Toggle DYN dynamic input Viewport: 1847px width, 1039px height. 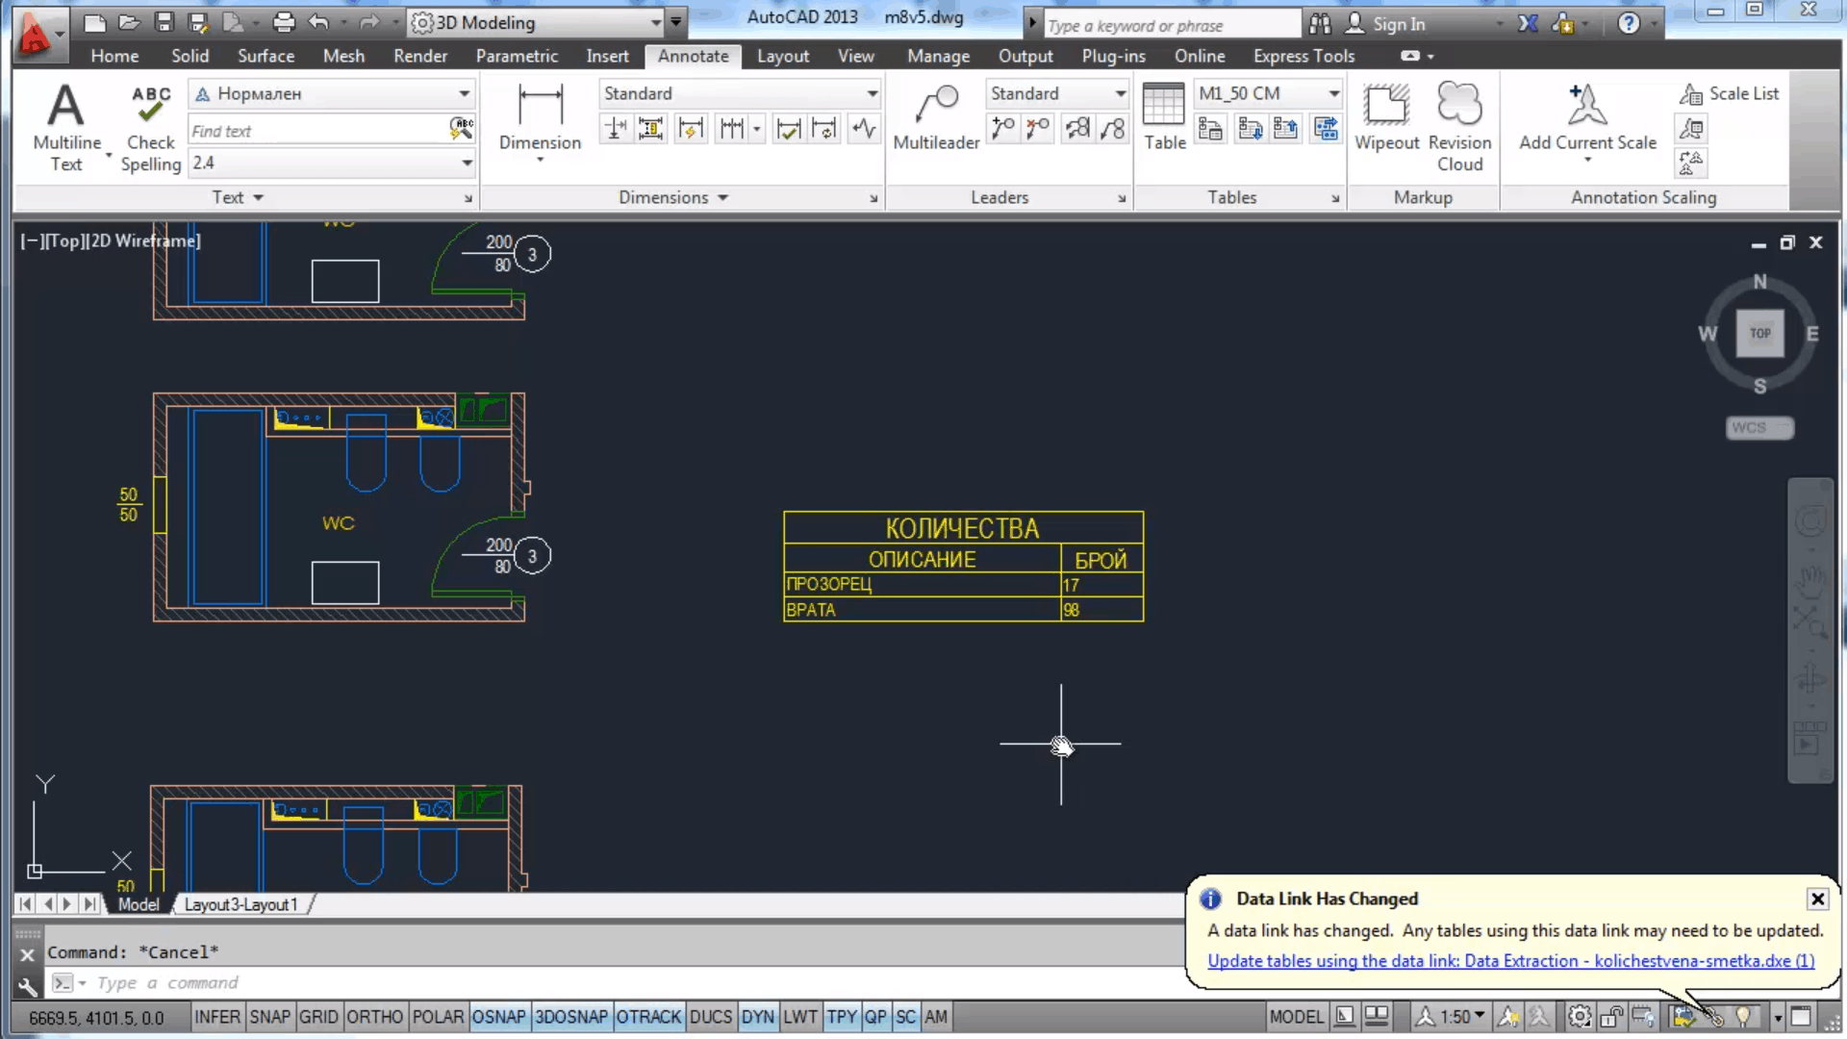[x=758, y=1017]
